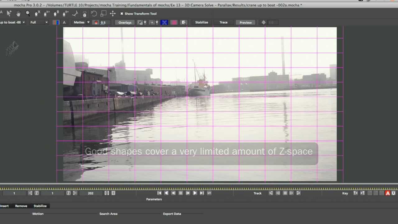Click the timeline ruler strip
The width and height of the screenshot is (398, 224).
pyautogui.click(x=199, y=189)
